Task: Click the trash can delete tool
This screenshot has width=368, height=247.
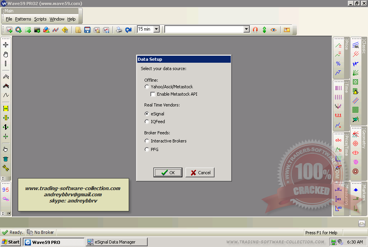Action: tap(5, 159)
